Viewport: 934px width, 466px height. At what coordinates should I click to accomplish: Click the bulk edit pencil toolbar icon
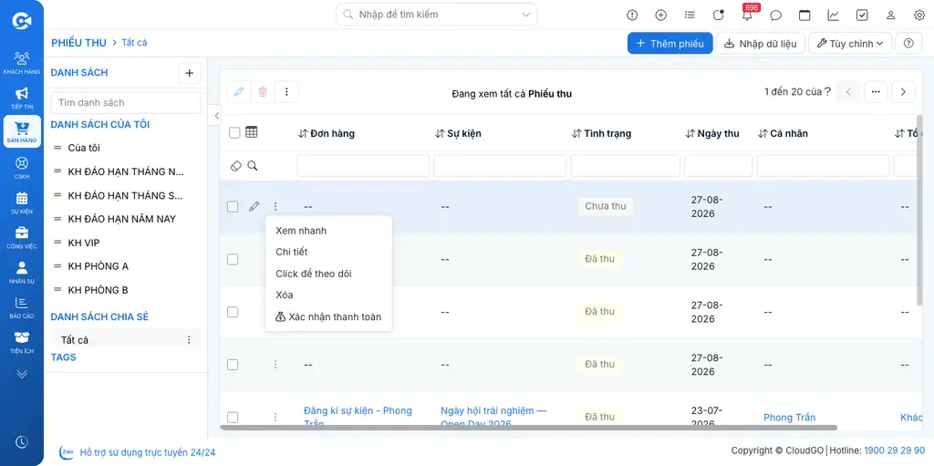[x=239, y=92]
